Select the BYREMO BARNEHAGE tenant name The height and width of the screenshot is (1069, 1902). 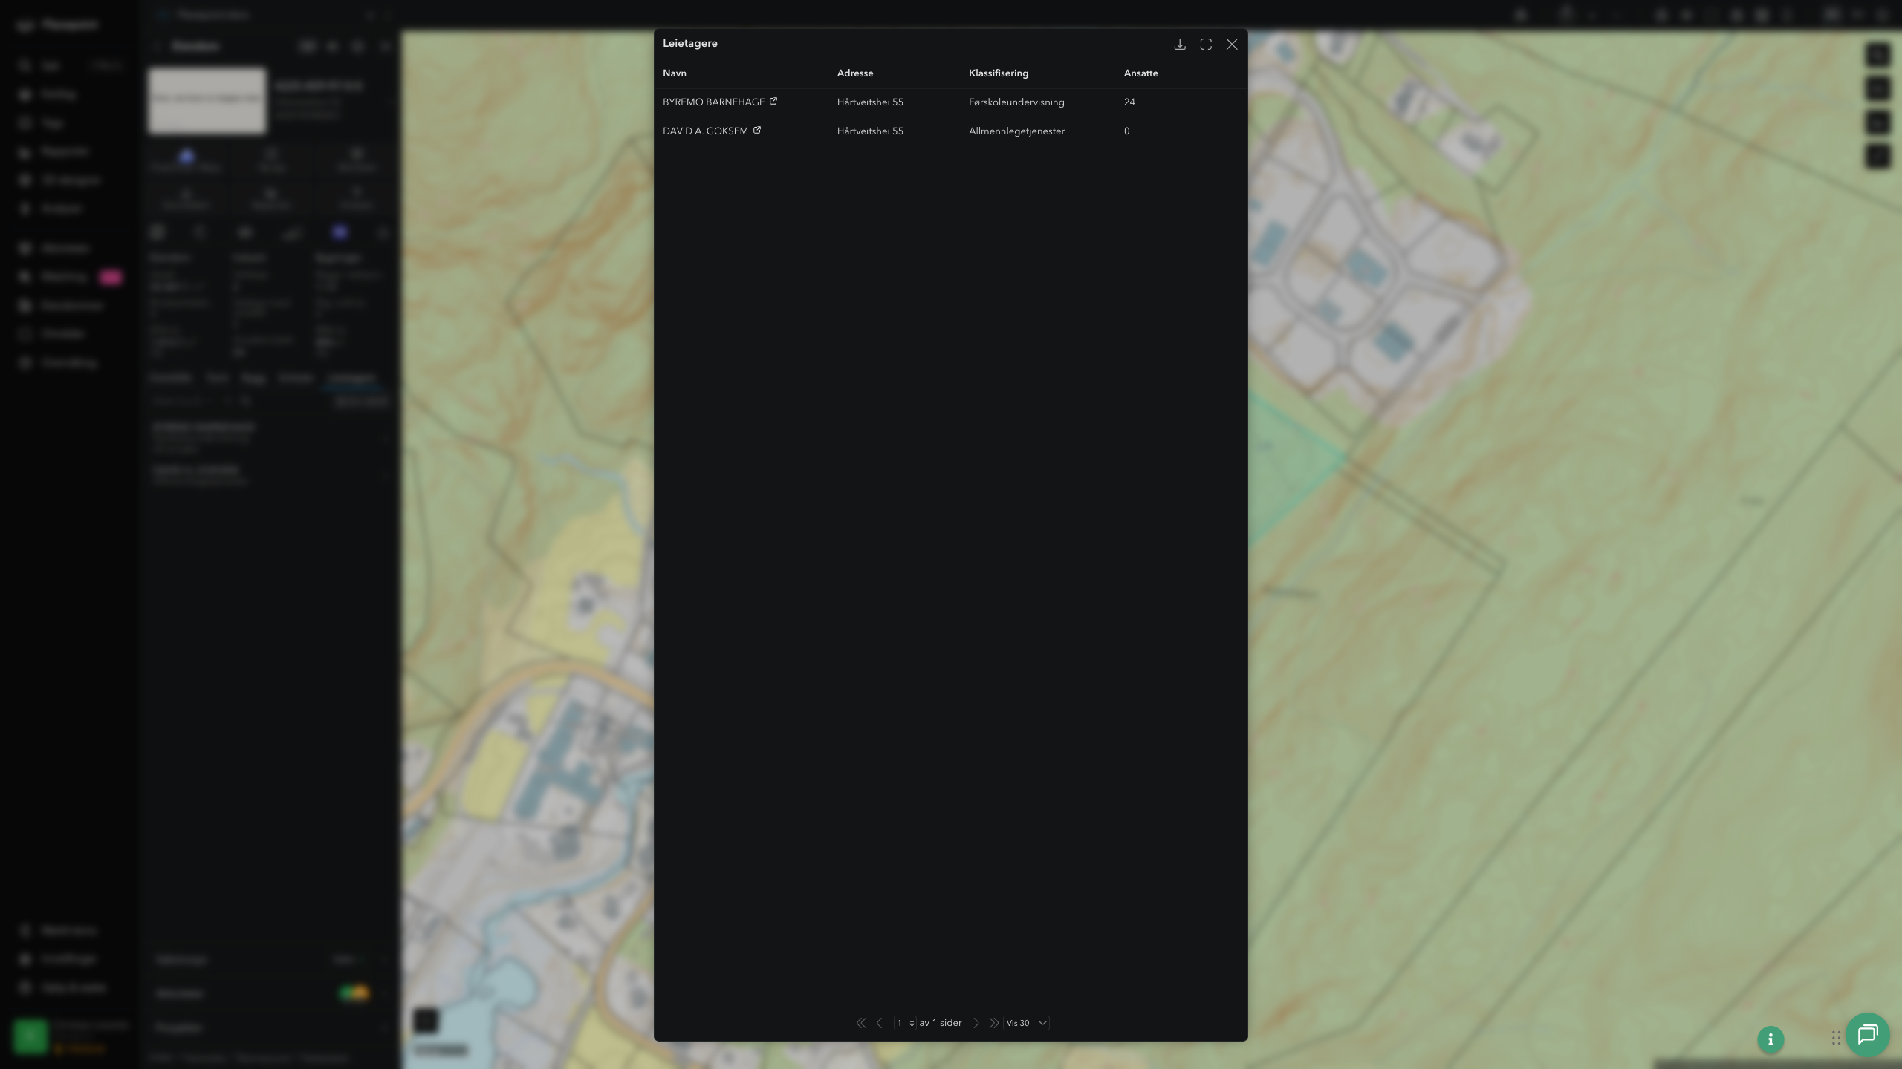714,102
